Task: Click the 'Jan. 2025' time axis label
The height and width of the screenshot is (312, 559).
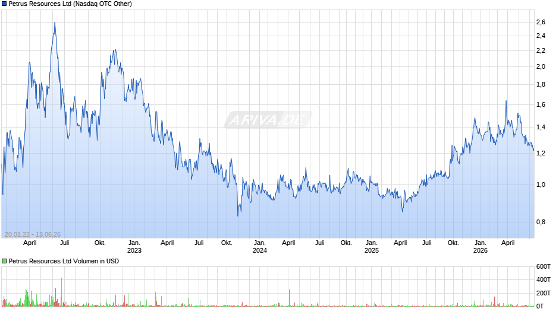Action: [x=372, y=247]
